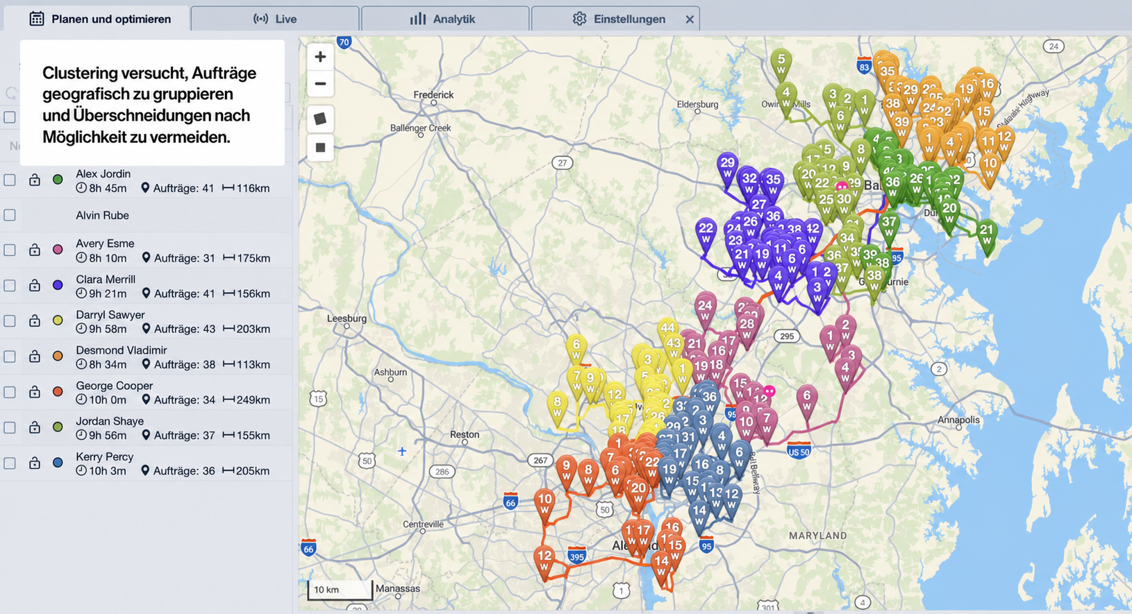1132x614 pixels.
Task: Click yellow map pin number 8
Action: 557,409
